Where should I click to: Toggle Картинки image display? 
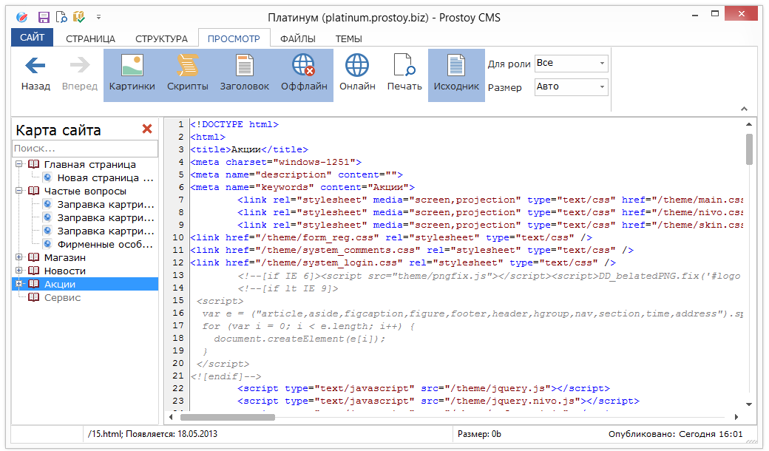[x=132, y=75]
